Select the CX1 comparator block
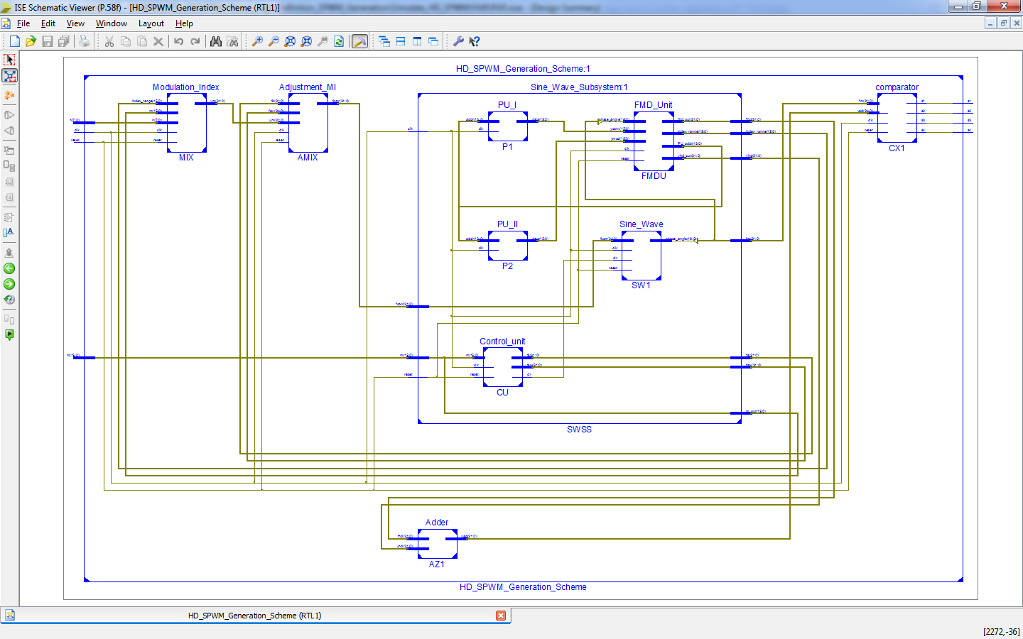Image resolution: width=1023 pixels, height=639 pixels. pos(897,118)
